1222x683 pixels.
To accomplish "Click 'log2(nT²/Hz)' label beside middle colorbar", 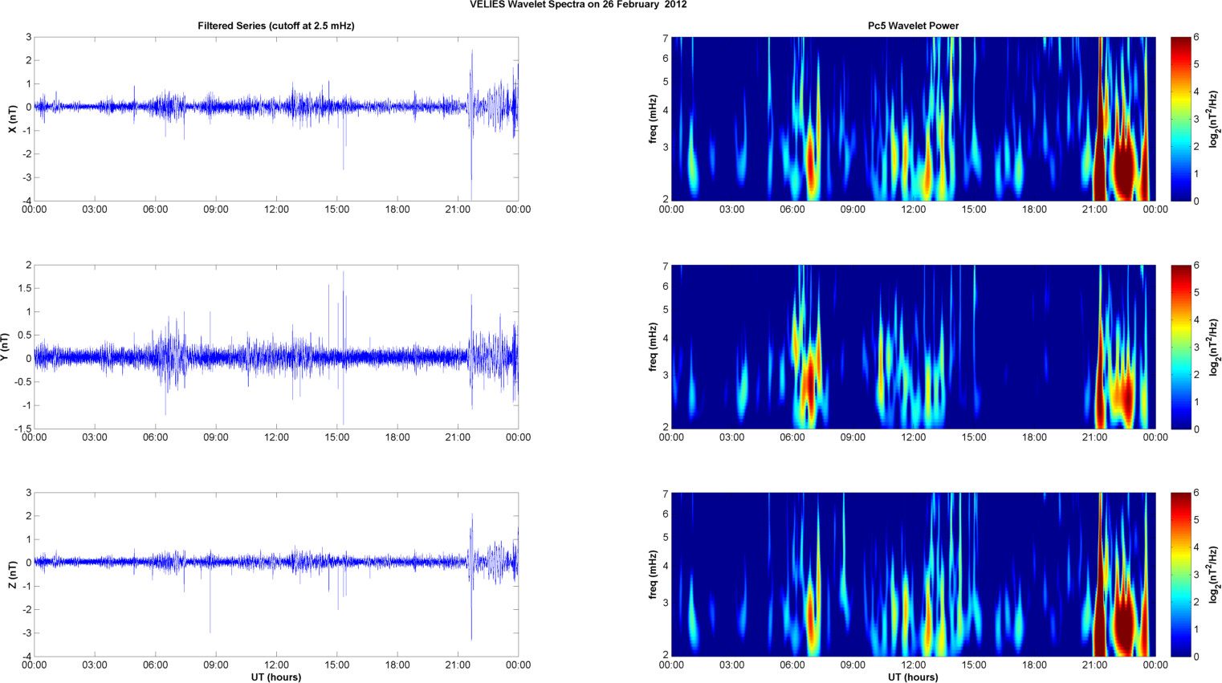I will [1215, 347].
